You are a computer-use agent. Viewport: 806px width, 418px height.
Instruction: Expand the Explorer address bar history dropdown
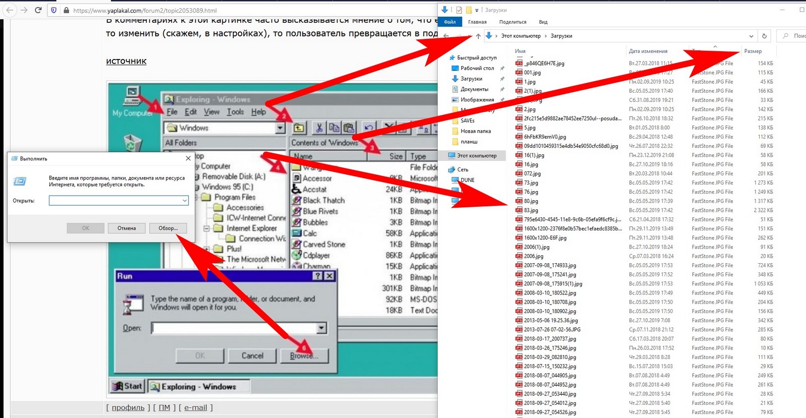coord(751,36)
